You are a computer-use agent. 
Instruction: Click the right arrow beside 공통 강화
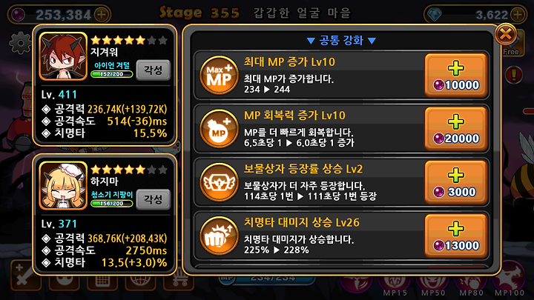pyautogui.click(x=372, y=41)
